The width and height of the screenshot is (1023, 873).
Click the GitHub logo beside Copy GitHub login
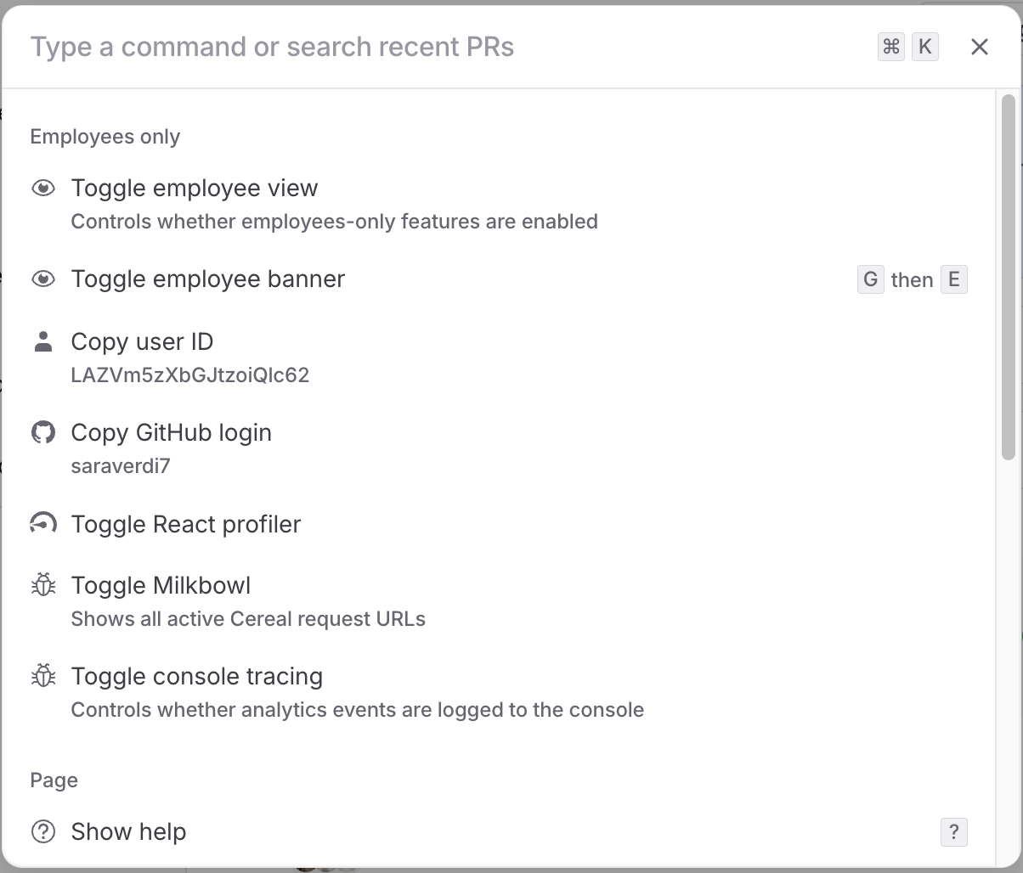pyautogui.click(x=42, y=432)
